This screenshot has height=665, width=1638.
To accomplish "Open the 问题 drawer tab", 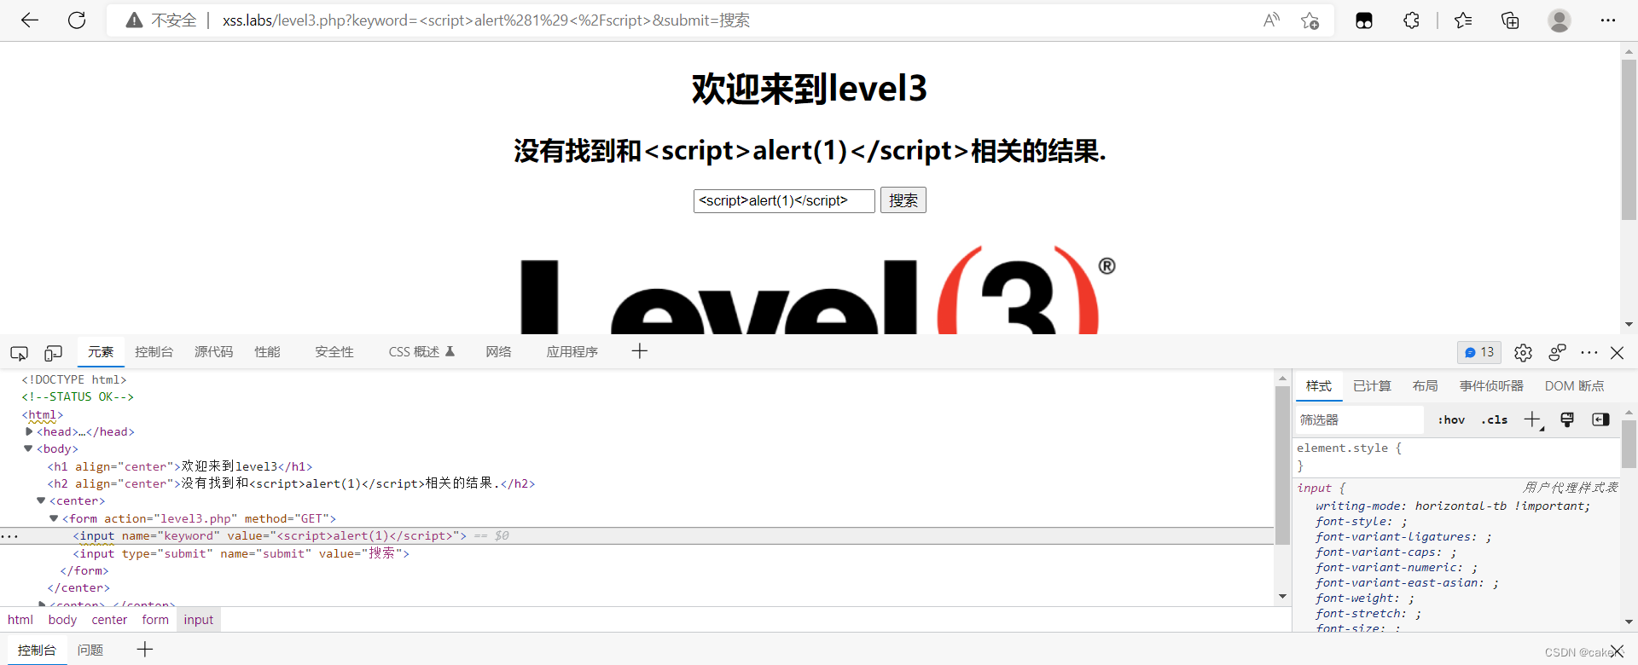I will [90, 650].
